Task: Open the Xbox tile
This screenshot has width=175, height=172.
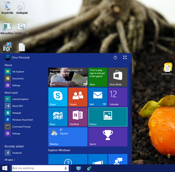Action: (98, 77)
